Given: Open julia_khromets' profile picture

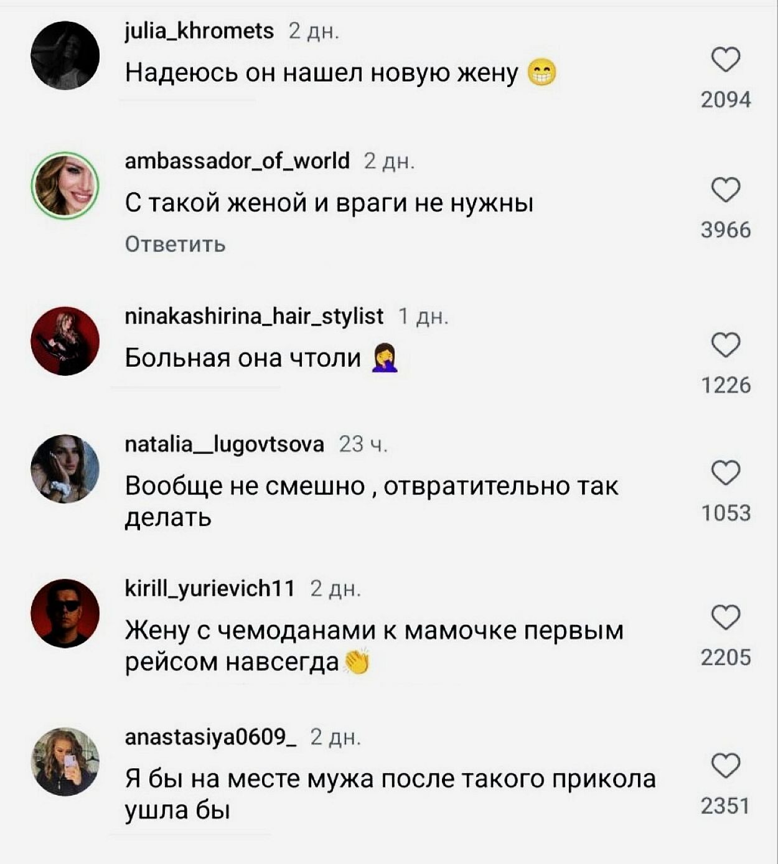Looking at the screenshot, I should tap(65, 55).
